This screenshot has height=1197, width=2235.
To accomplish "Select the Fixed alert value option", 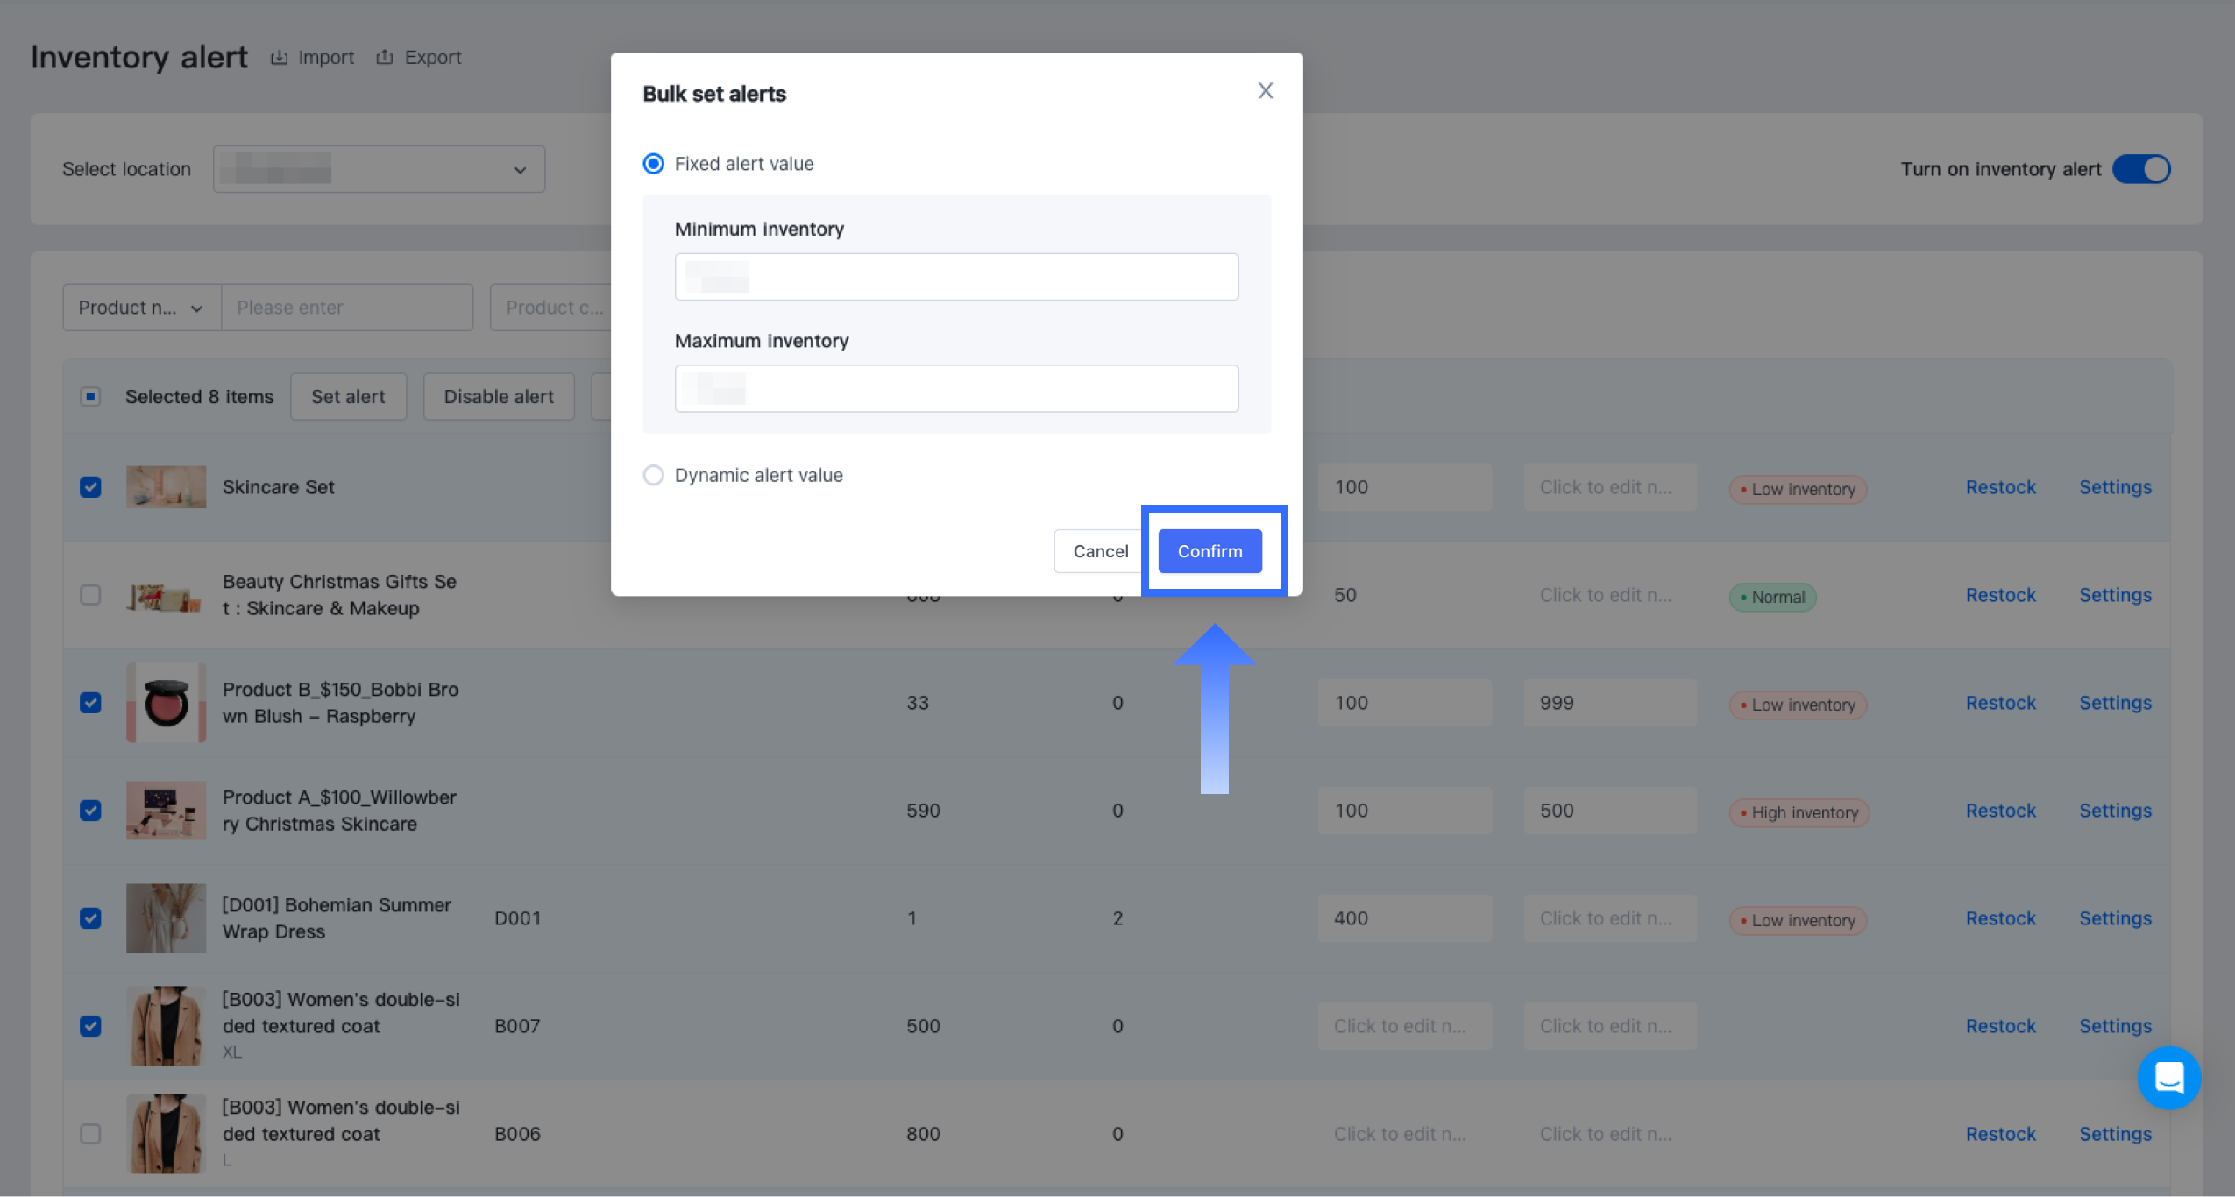I will click(654, 164).
